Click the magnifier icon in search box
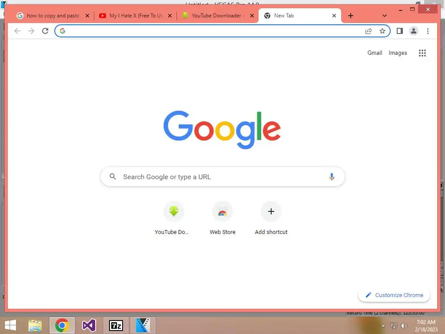The width and height of the screenshot is (445, 334). (113, 177)
